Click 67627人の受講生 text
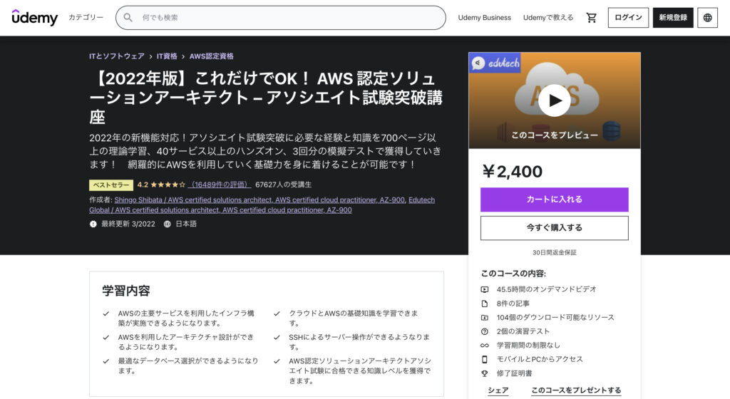The height and width of the screenshot is (399, 730). click(x=284, y=185)
